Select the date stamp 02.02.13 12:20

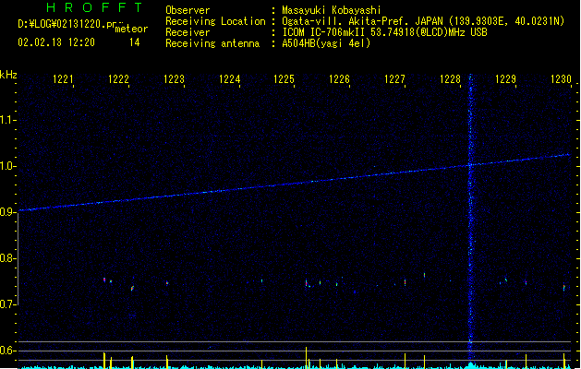(x=56, y=42)
